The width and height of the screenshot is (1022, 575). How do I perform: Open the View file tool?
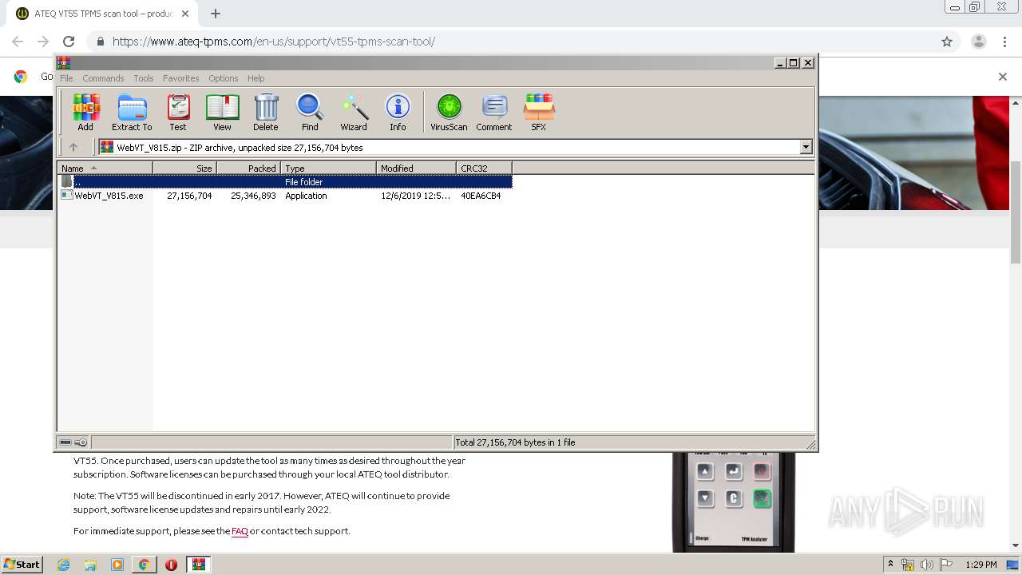(x=222, y=112)
